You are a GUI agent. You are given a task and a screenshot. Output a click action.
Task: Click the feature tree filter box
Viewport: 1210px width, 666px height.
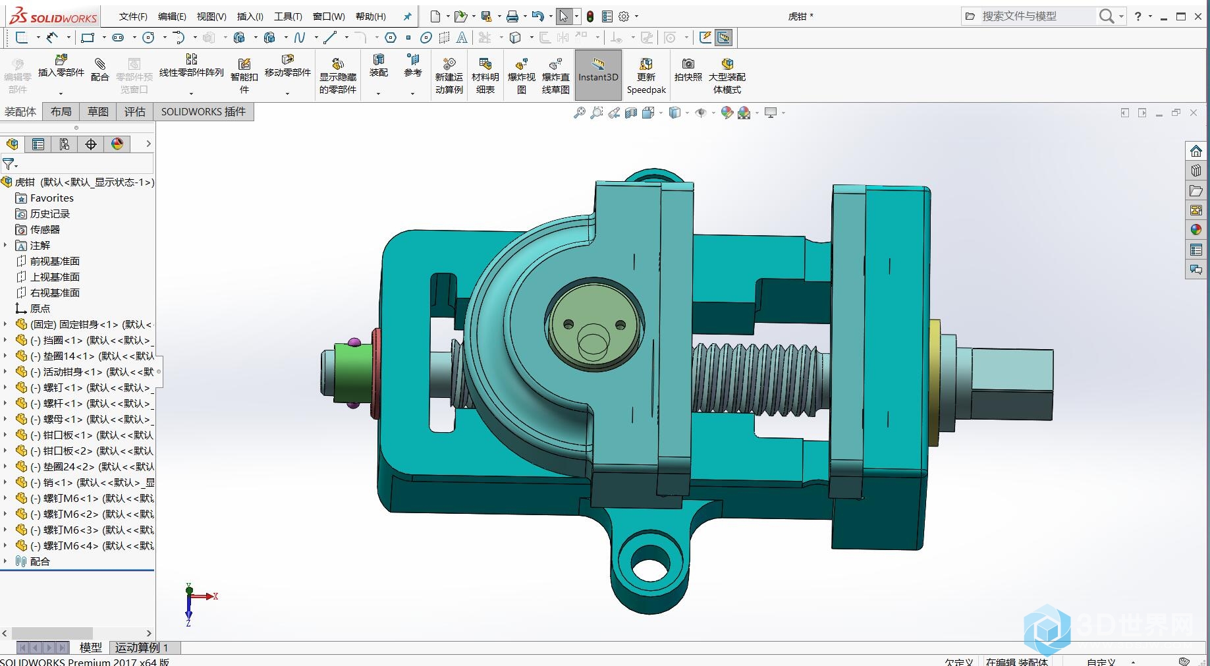click(77, 163)
